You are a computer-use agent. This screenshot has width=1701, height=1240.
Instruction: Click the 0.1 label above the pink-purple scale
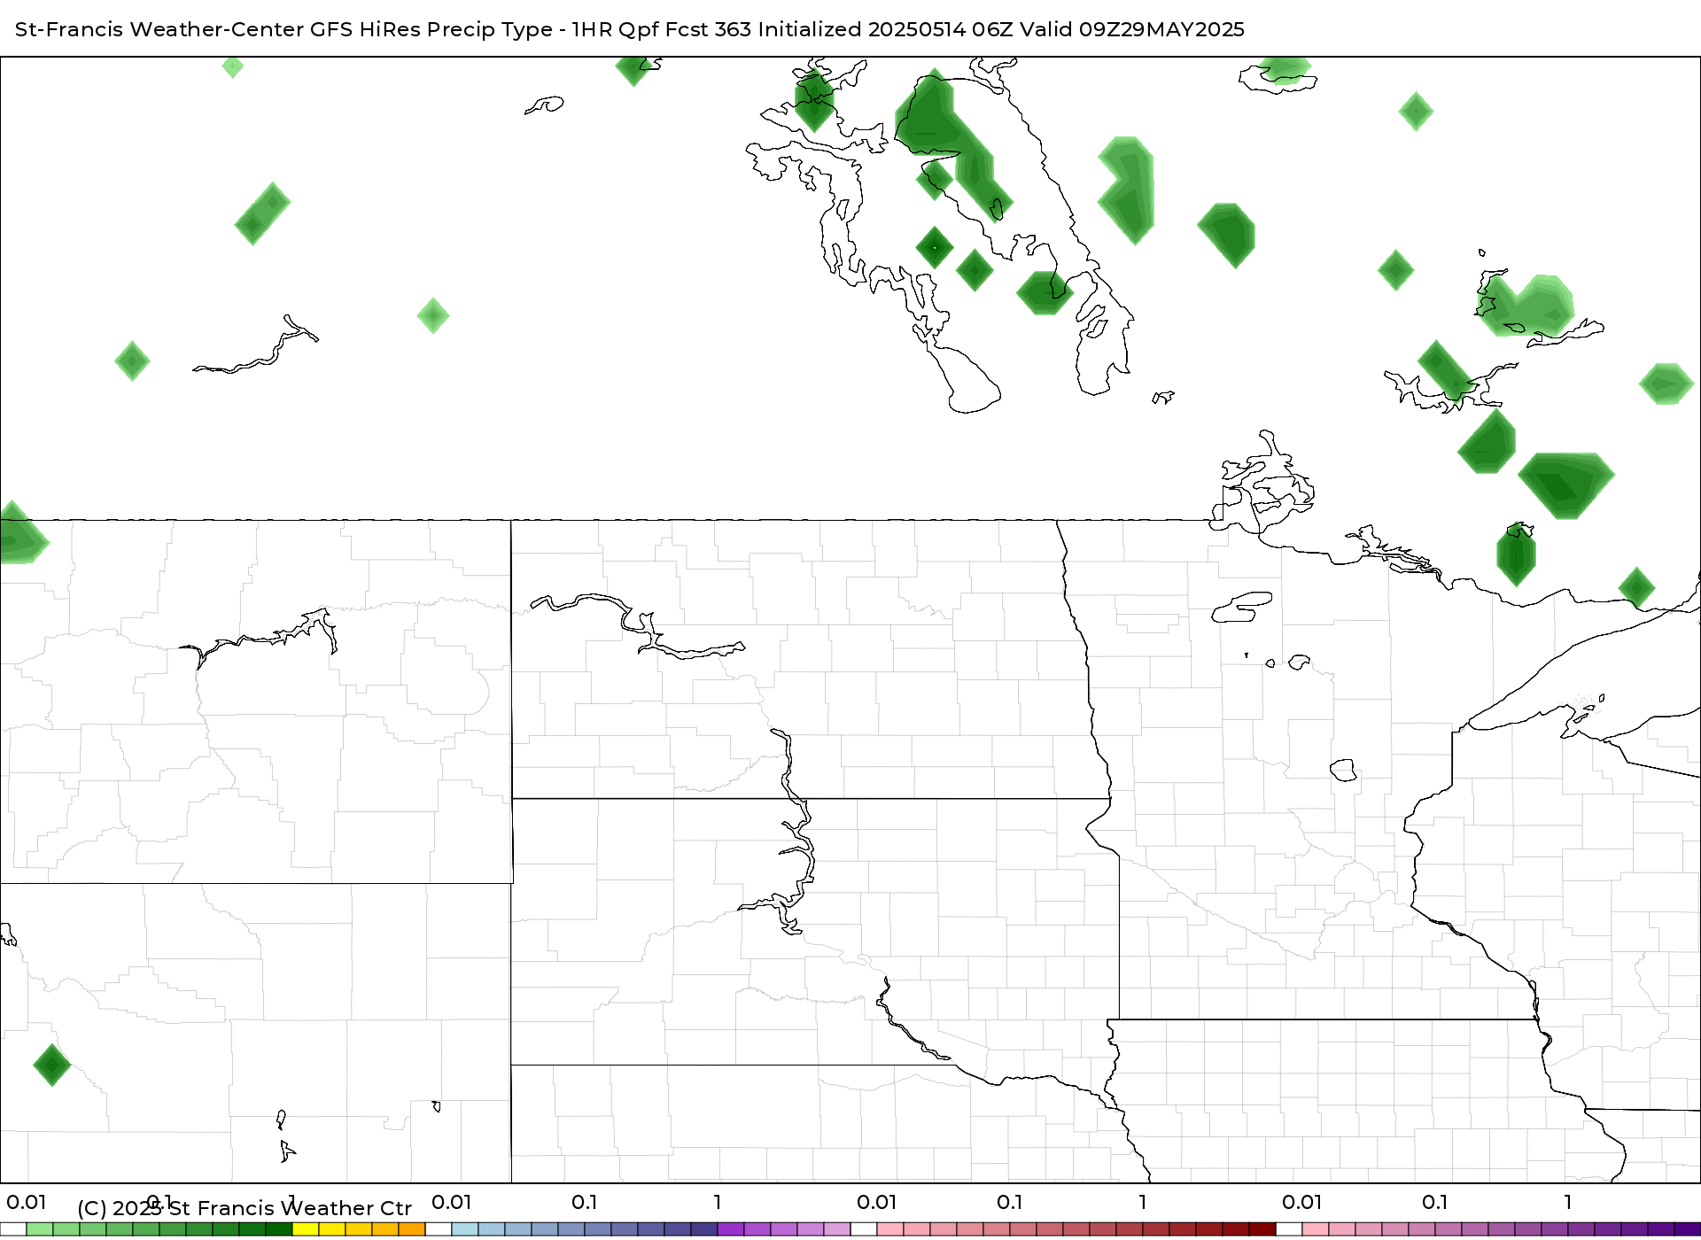pyautogui.click(x=1435, y=1202)
